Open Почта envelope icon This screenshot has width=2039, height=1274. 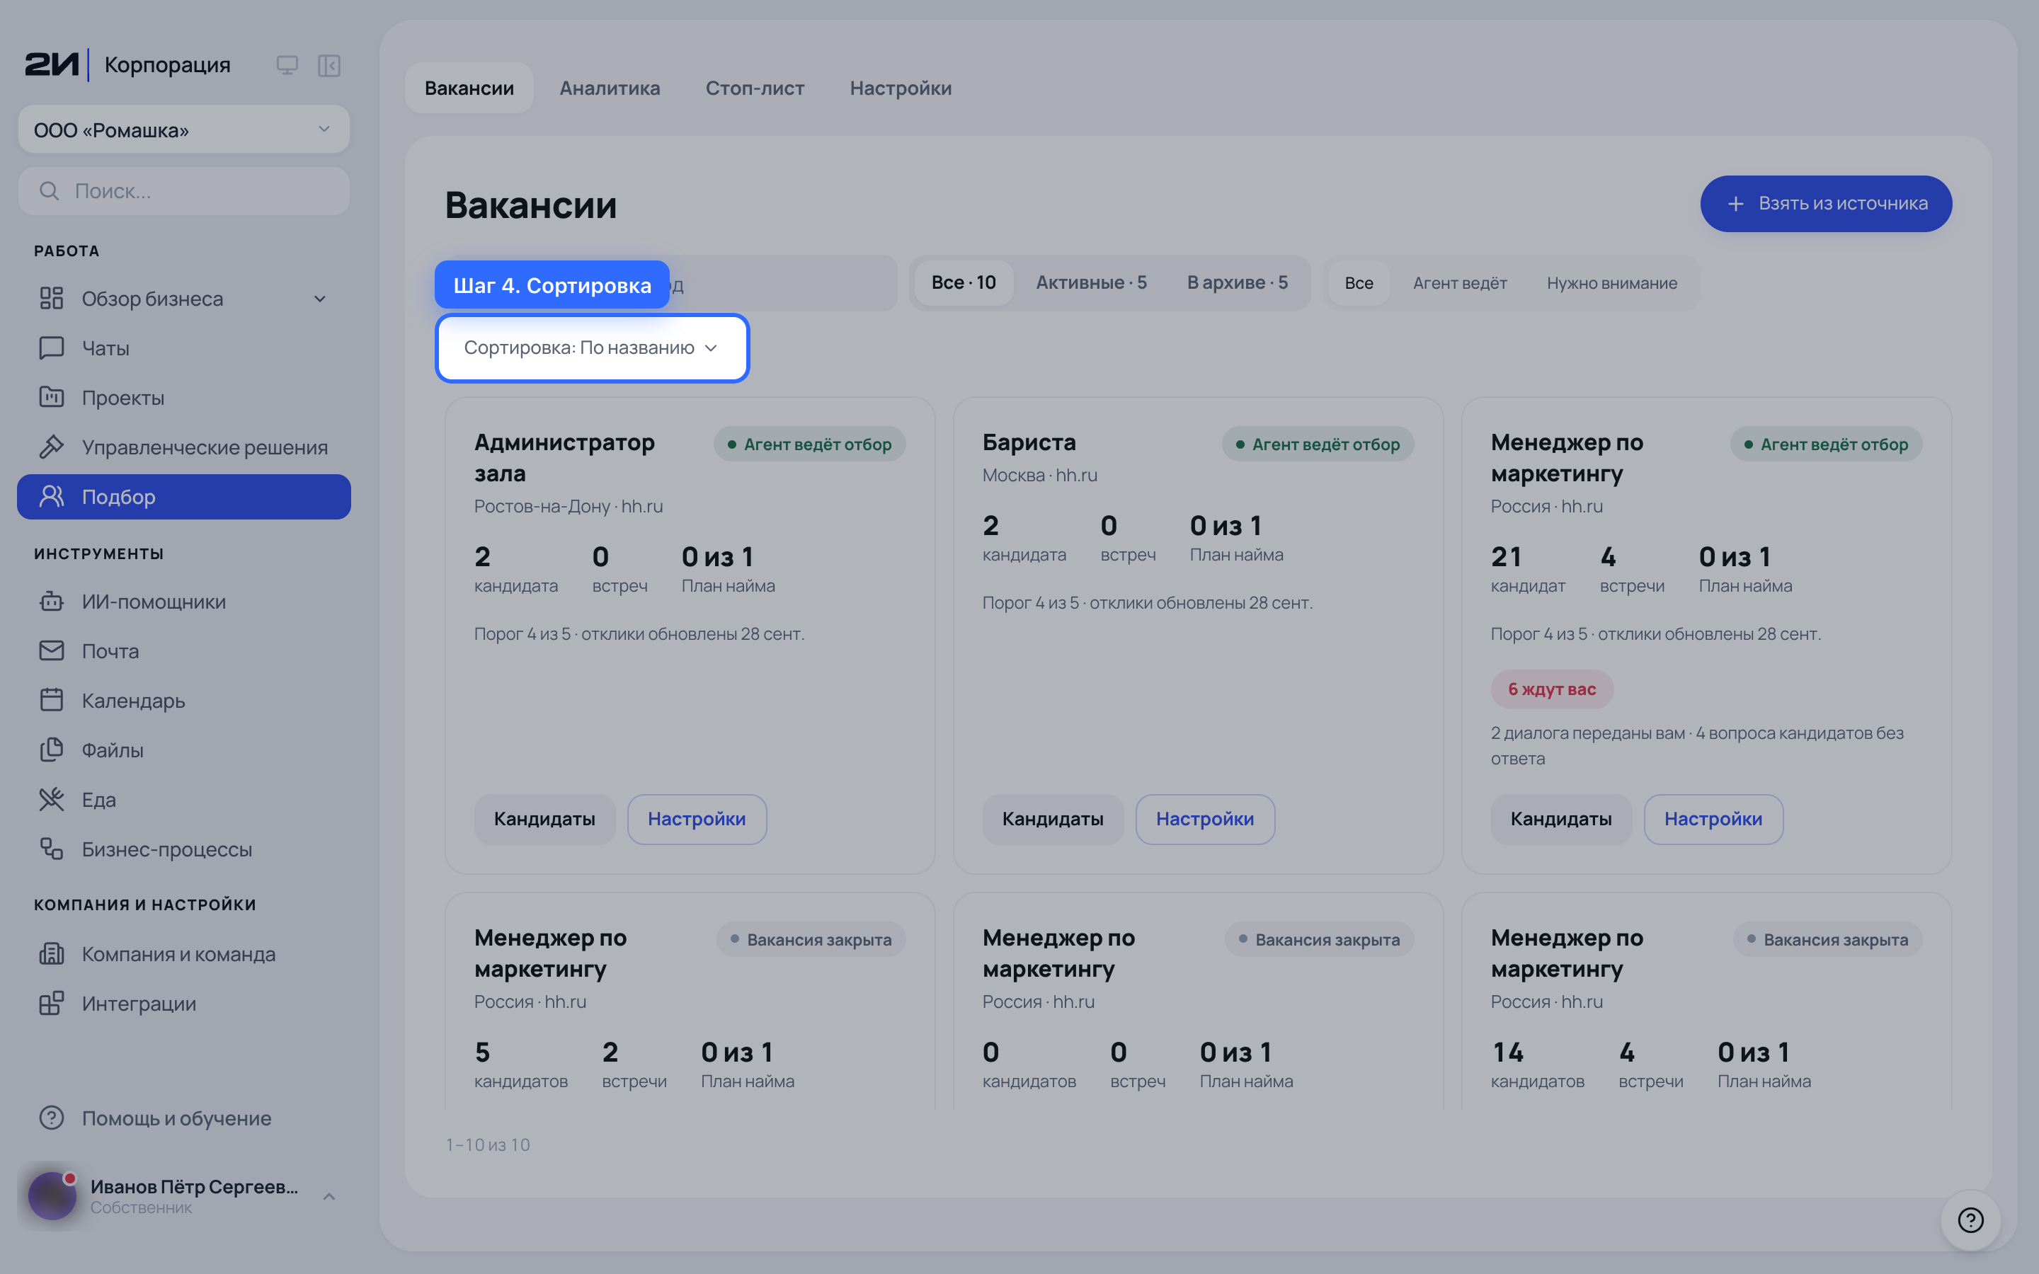coord(52,650)
